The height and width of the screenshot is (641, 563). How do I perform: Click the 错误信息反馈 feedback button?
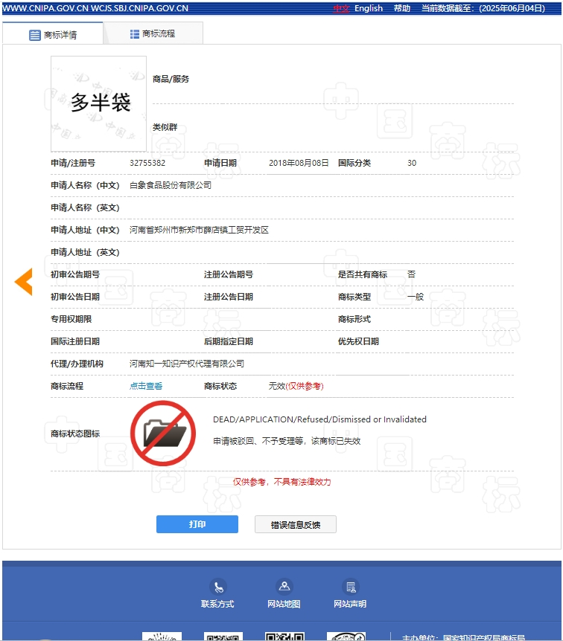296,524
